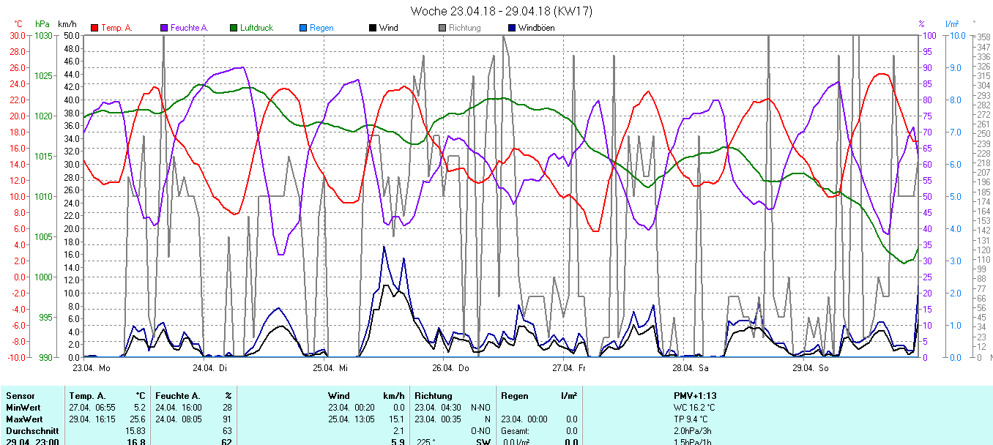Image resolution: width=993 pixels, height=445 pixels.
Task: Click the Regen header in the data table
Action: tap(515, 396)
